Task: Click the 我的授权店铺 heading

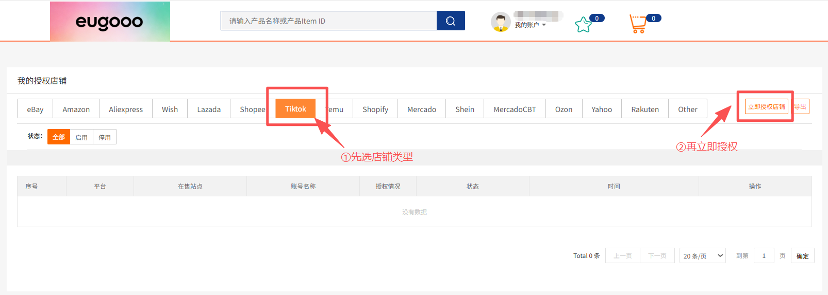Action: 42,81
